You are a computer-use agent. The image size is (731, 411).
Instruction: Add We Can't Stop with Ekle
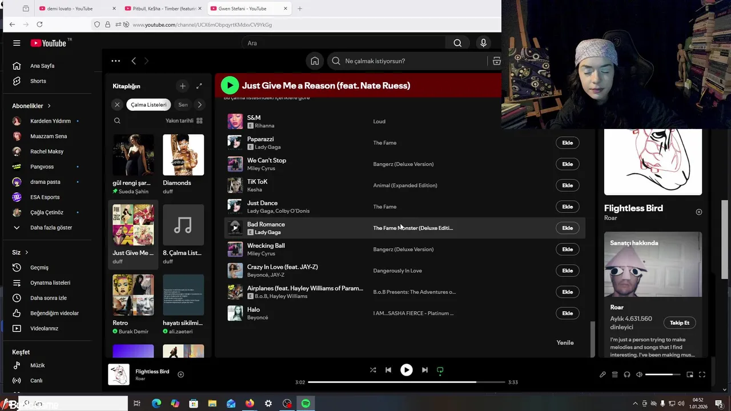click(x=567, y=164)
